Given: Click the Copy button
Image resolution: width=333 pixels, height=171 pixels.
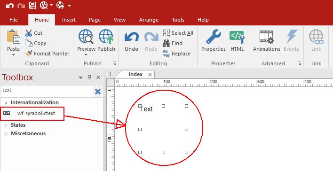Looking at the screenshot, I should click(36, 43).
